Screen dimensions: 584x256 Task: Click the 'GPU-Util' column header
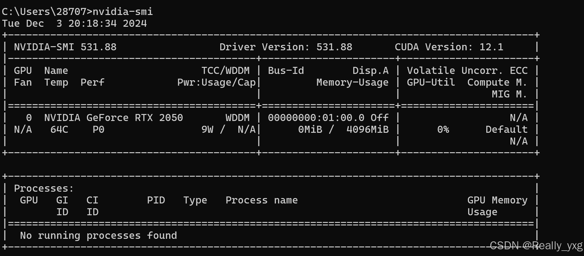[x=431, y=82]
